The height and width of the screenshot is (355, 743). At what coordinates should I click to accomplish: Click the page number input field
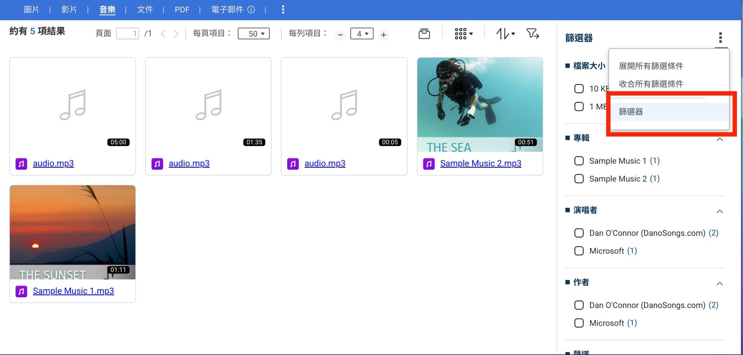[127, 34]
